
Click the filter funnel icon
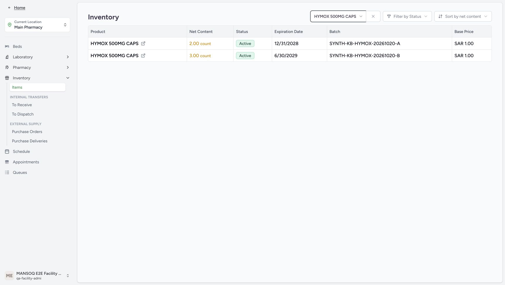tap(389, 16)
